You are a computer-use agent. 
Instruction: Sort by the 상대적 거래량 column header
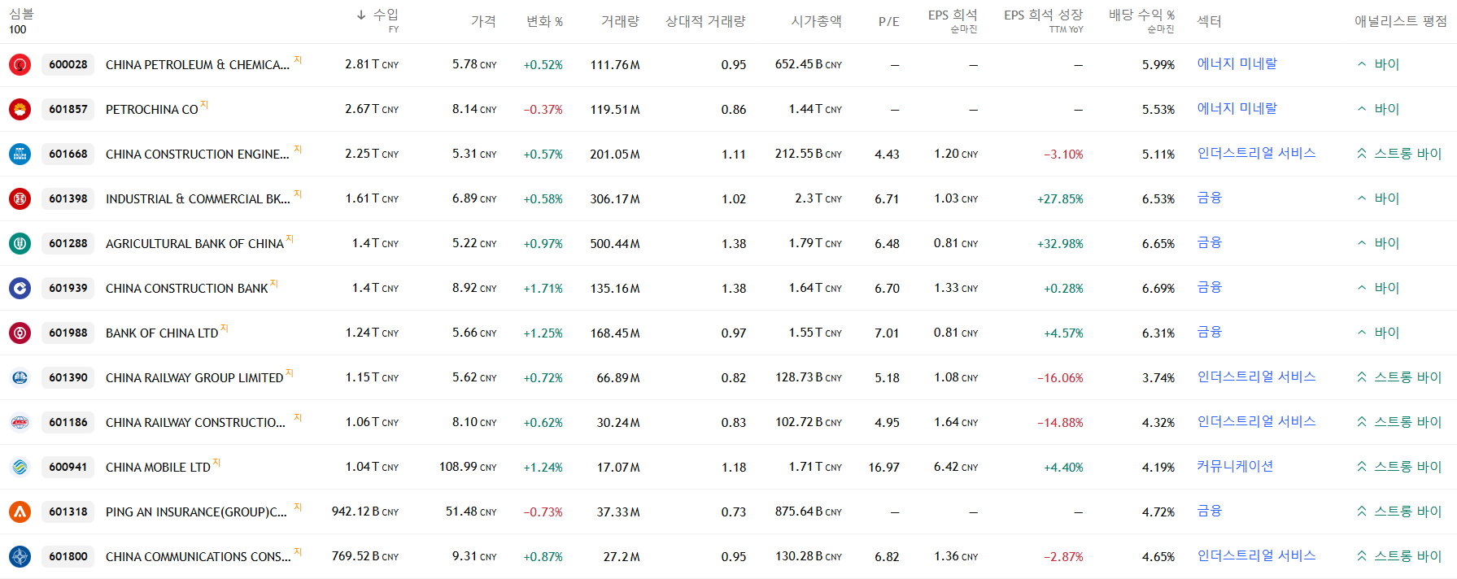[705, 21]
